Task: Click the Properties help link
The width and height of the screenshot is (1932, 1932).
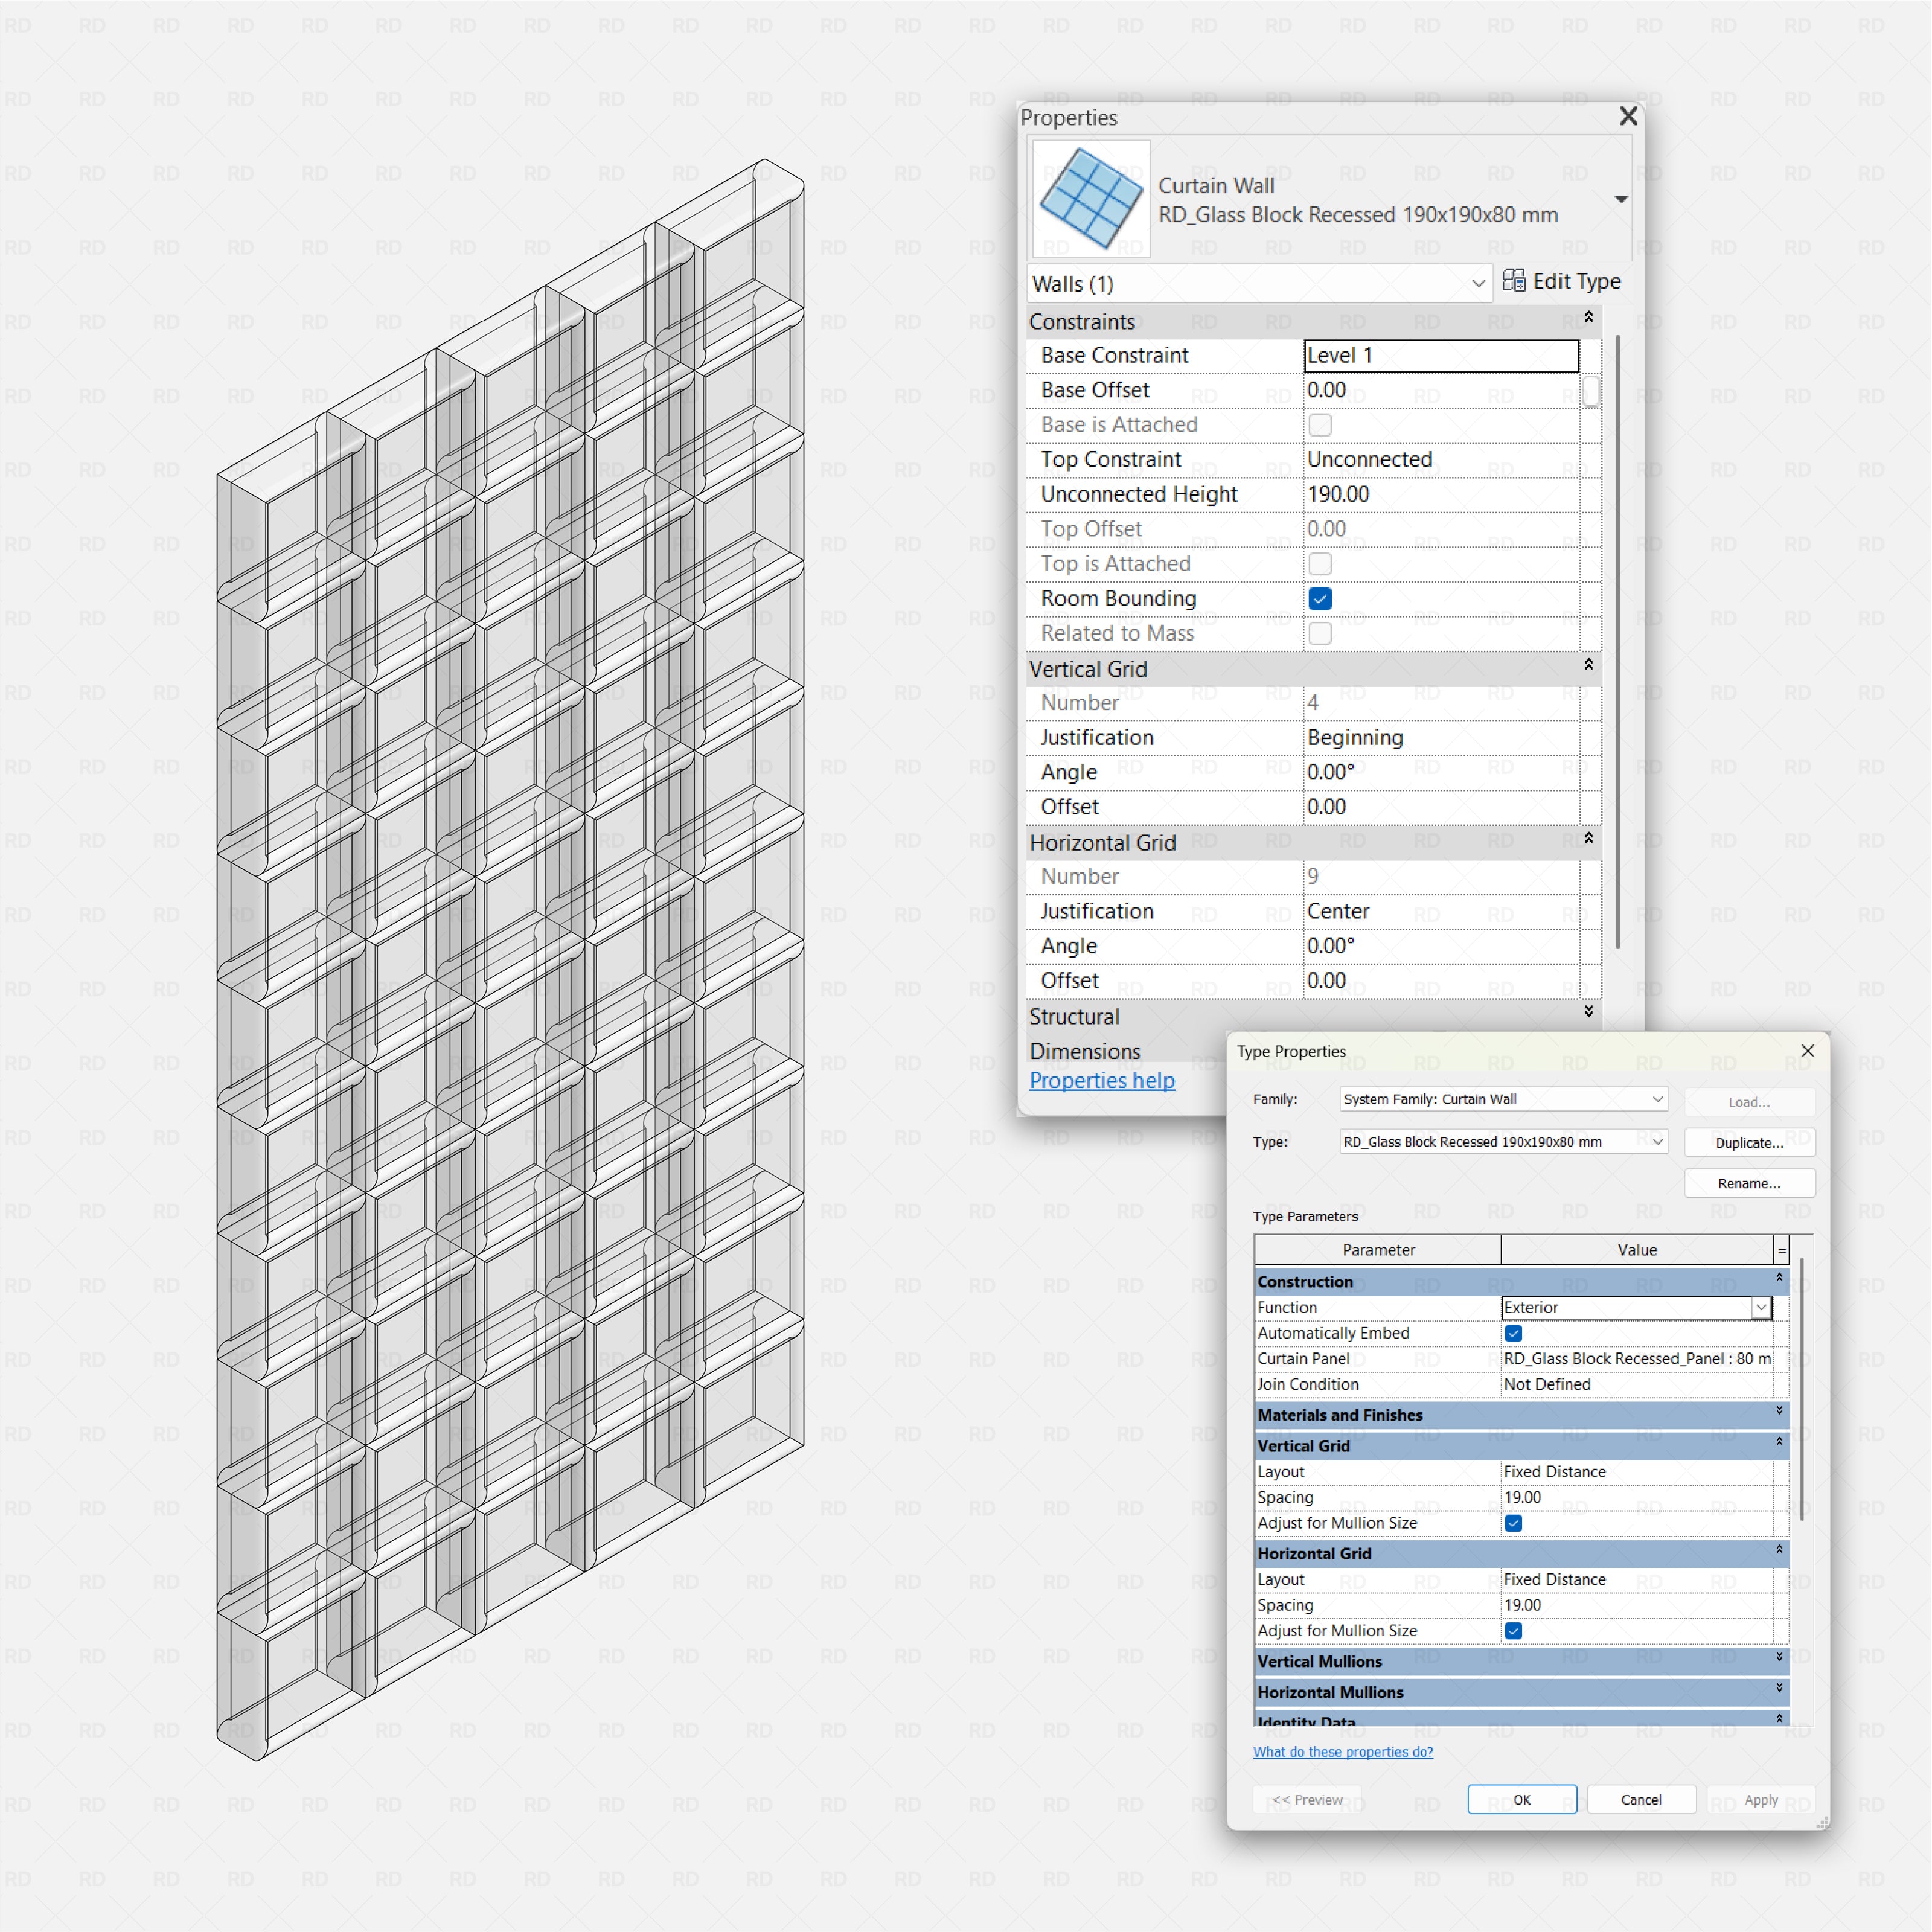Action: tap(1101, 1080)
